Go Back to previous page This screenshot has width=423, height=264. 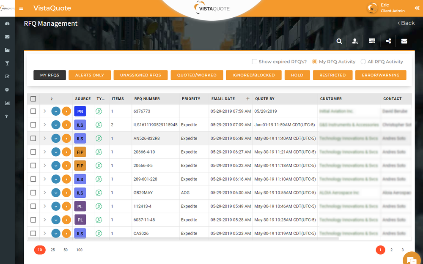pyautogui.click(x=406, y=23)
